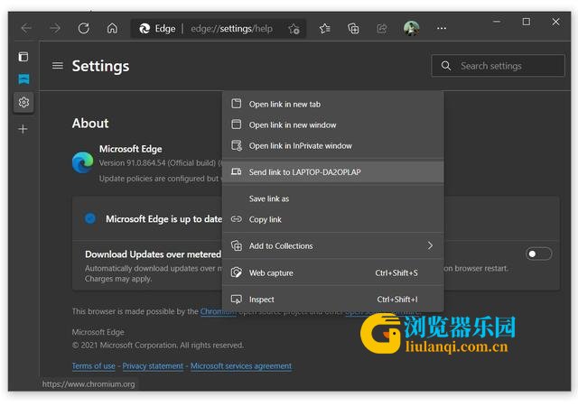Choose Open link in InPrivate window
Image resolution: width=578 pixels, height=406 pixels.
click(x=333, y=146)
